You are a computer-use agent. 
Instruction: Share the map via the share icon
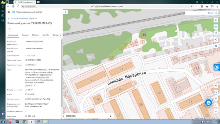216,40
